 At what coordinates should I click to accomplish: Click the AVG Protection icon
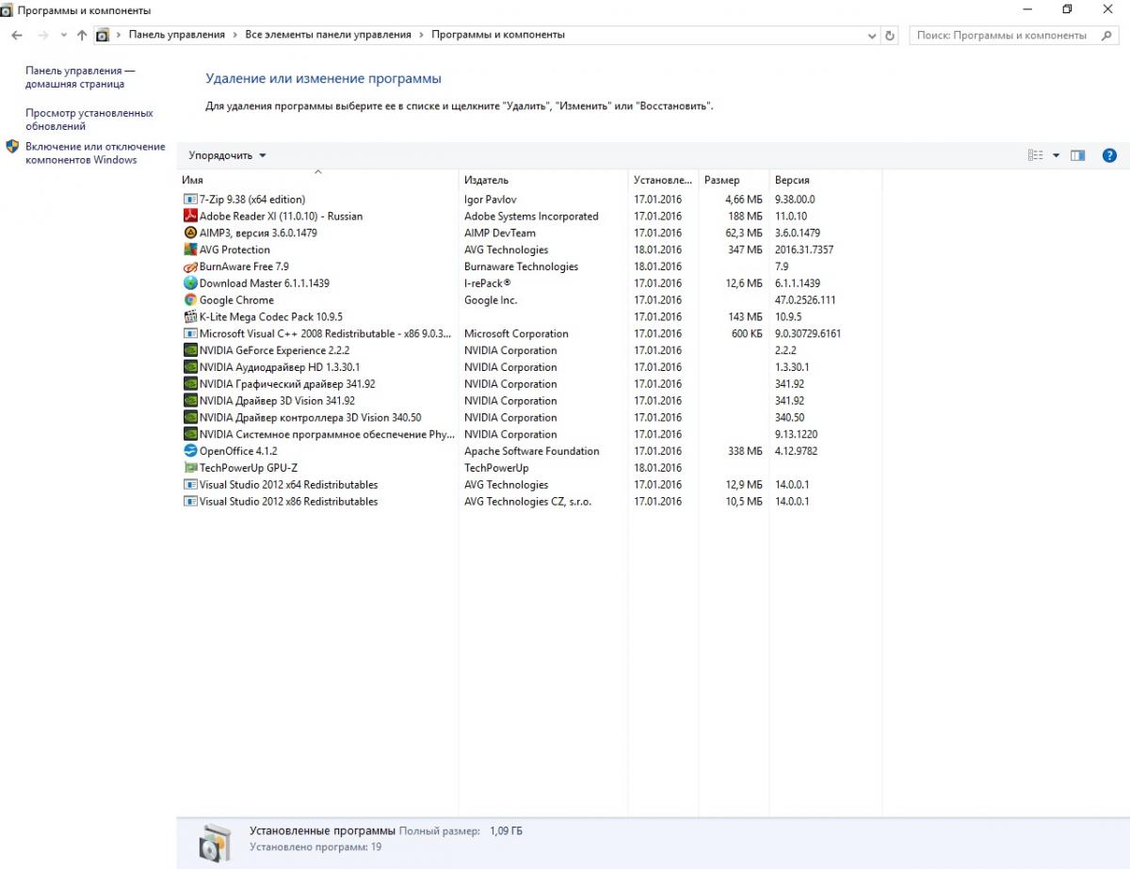(190, 249)
